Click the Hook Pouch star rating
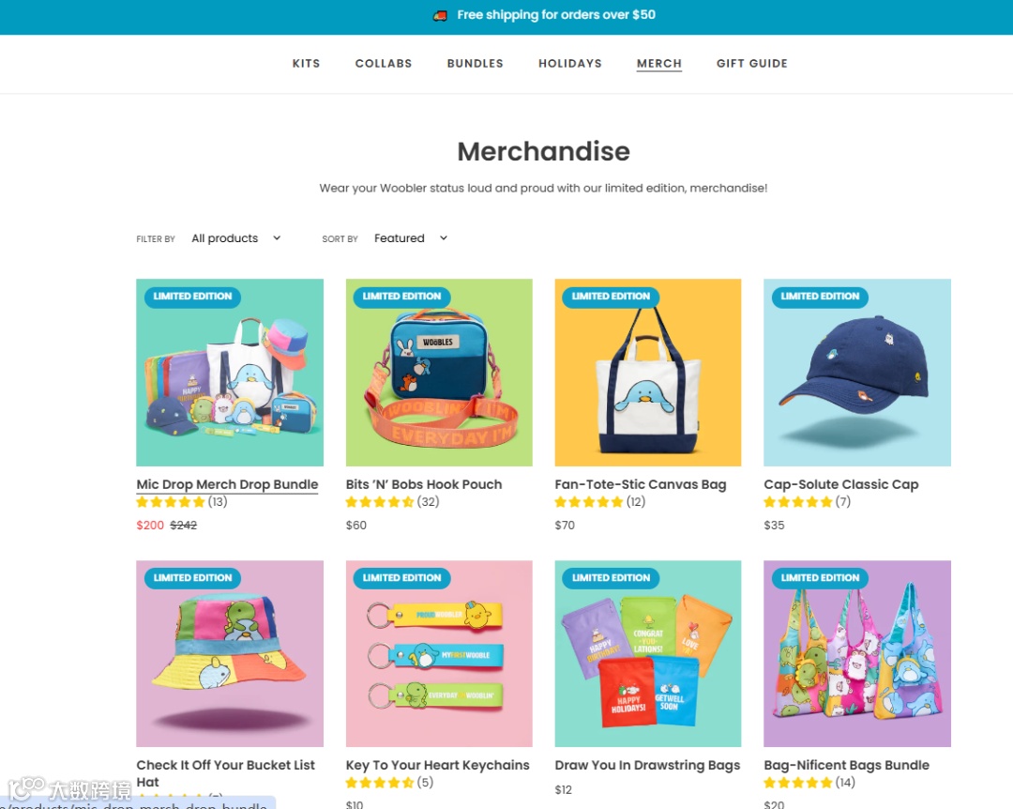This screenshot has width=1013, height=809. (x=392, y=502)
